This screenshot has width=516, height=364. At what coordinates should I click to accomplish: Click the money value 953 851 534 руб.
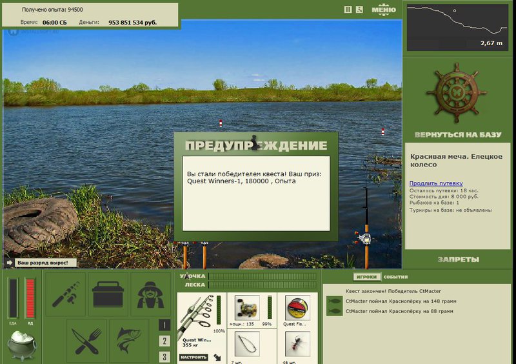(x=133, y=23)
